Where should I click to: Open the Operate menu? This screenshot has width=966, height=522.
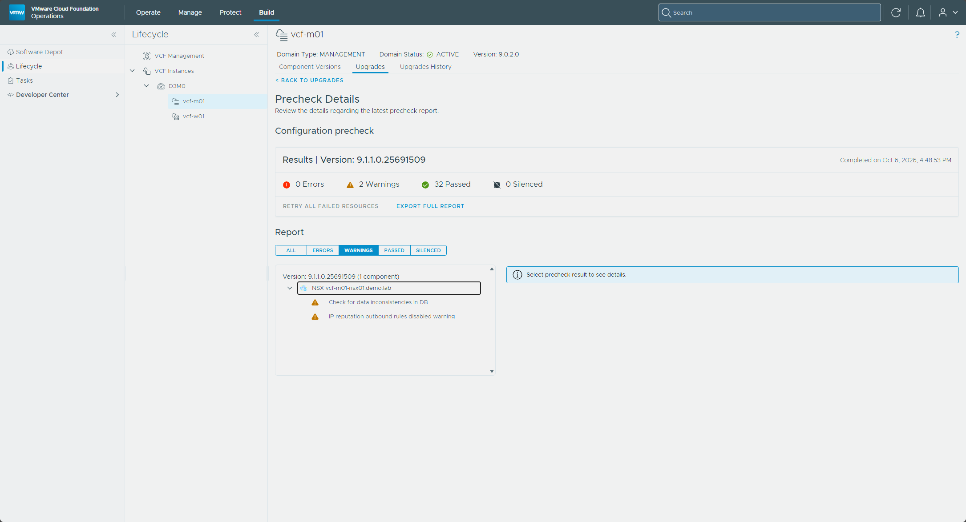pyautogui.click(x=148, y=12)
